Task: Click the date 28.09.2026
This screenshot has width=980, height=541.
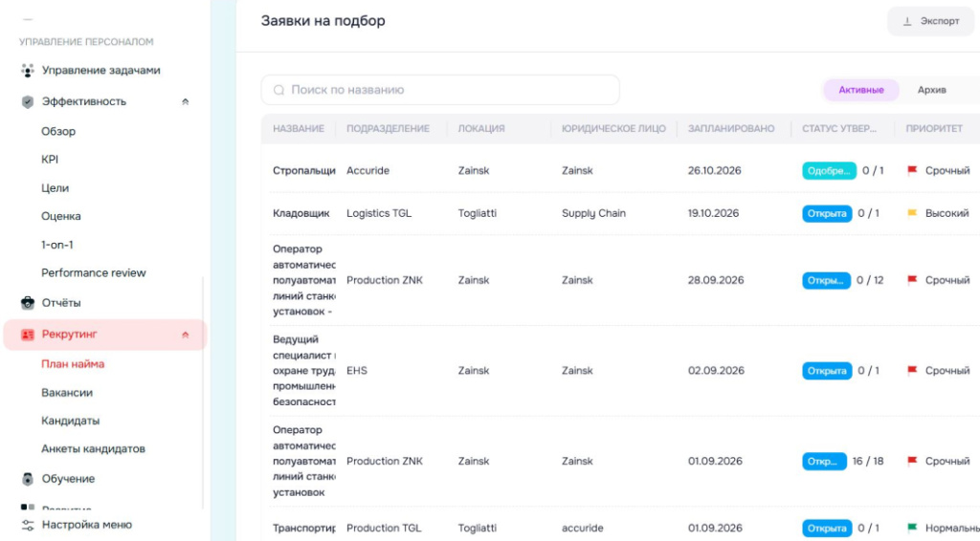Action: 716,280
